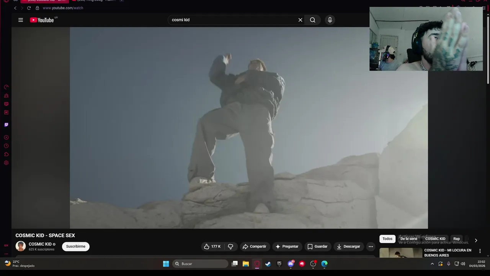Viewport: 490px width, 276px height.
Task: Dislike the video with thumbs-down
Action: (x=230, y=246)
